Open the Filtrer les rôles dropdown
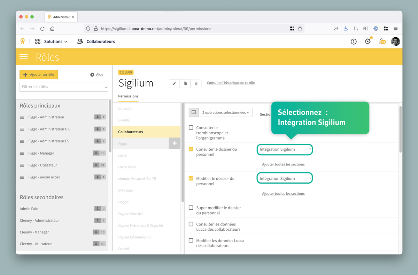Image resolution: width=418 pixels, height=275 pixels. point(64,87)
